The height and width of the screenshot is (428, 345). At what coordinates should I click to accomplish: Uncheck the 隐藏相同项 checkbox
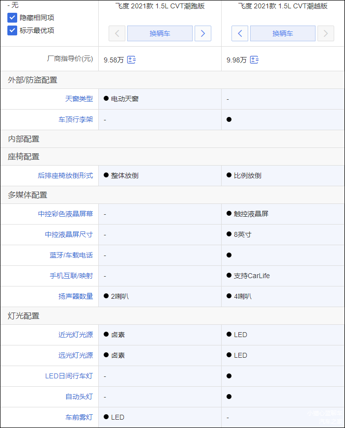coord(12,18)
